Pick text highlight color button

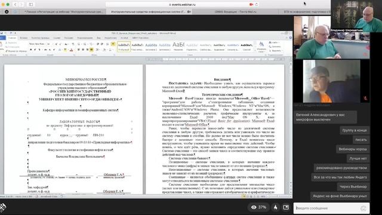(x=65, y=50)
